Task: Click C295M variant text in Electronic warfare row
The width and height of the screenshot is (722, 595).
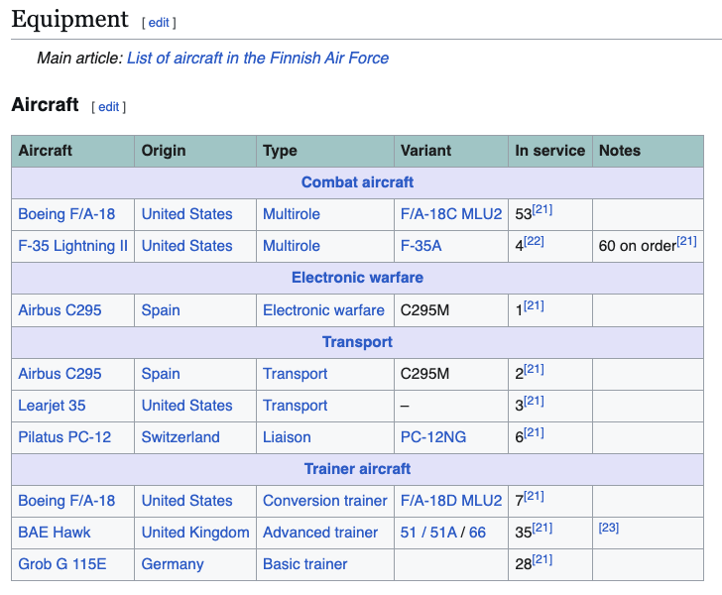Action: tap(424, 310)
